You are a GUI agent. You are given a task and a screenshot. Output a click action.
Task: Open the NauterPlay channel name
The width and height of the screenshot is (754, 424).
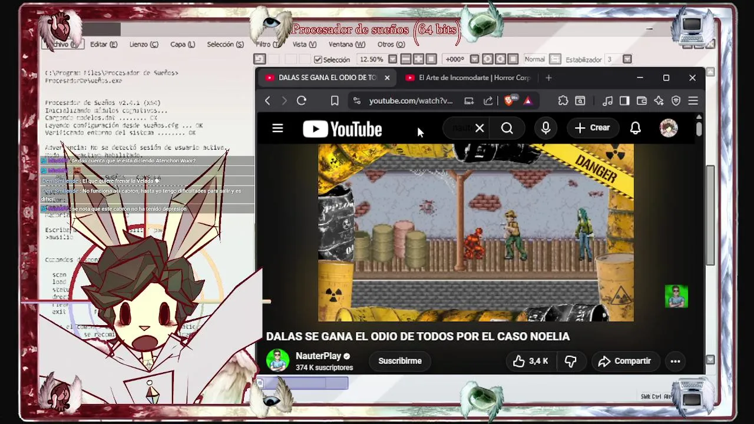tap(318, 356)
